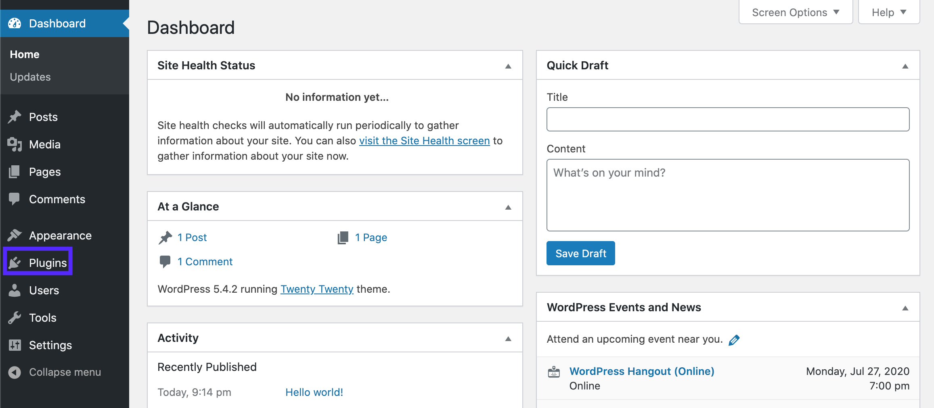Click the Settings sliders icon
This screenshot has width=934, height=408.
point(15,345)
